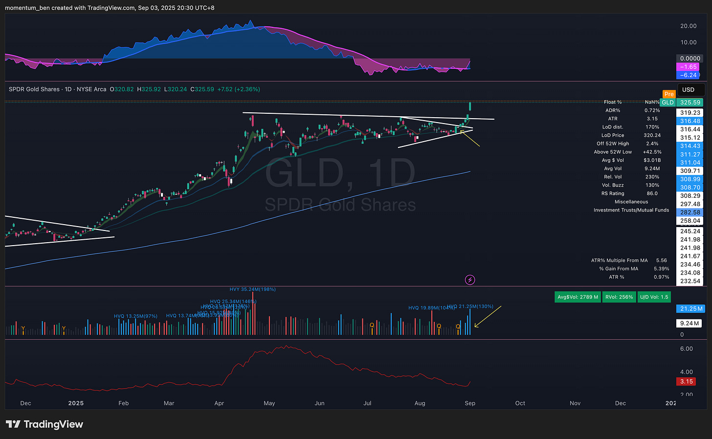Open the USD currency selector

click(691, 89)
